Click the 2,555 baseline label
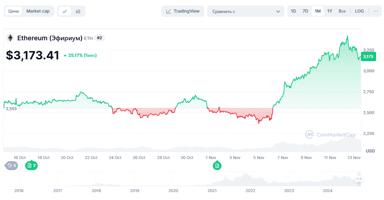 pyautogui.click(x=11, y=109)
